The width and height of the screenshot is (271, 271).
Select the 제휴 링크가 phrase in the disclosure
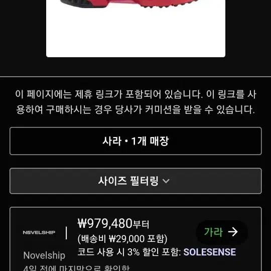pyautogui.click(x=98, y=94)
